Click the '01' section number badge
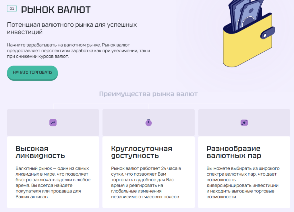 [x=12, y=8]
